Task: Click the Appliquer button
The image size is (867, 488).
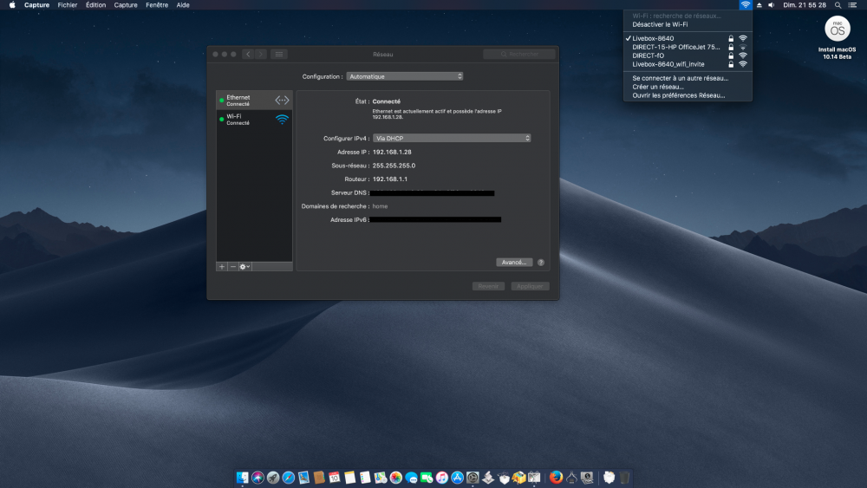Action: (x=530, y=286)
